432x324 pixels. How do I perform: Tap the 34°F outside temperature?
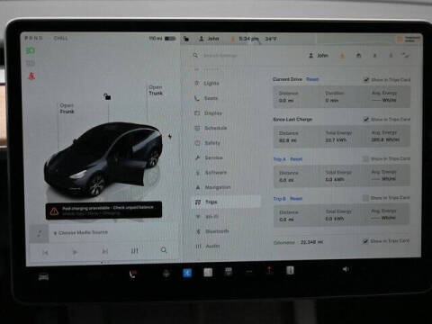[271, 39]
